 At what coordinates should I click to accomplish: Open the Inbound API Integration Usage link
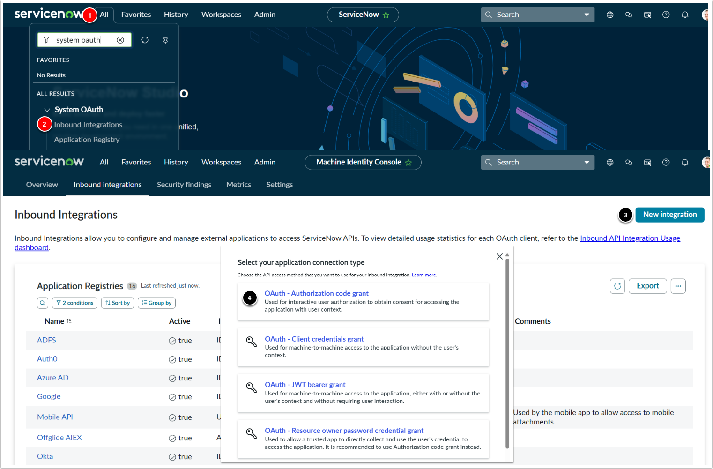(630, 238)
